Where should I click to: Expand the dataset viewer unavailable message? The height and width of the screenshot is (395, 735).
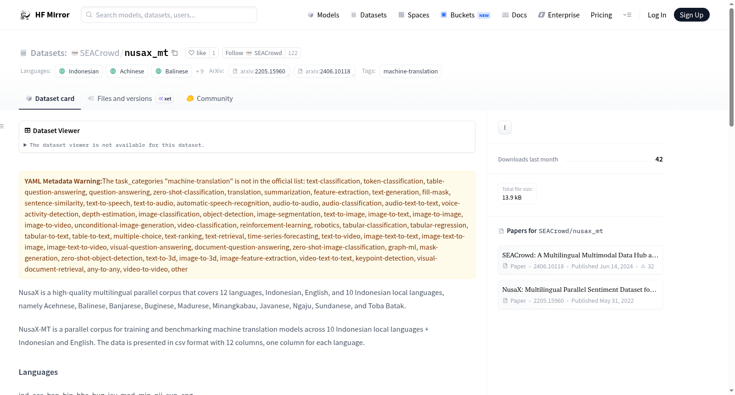(114, 145)
